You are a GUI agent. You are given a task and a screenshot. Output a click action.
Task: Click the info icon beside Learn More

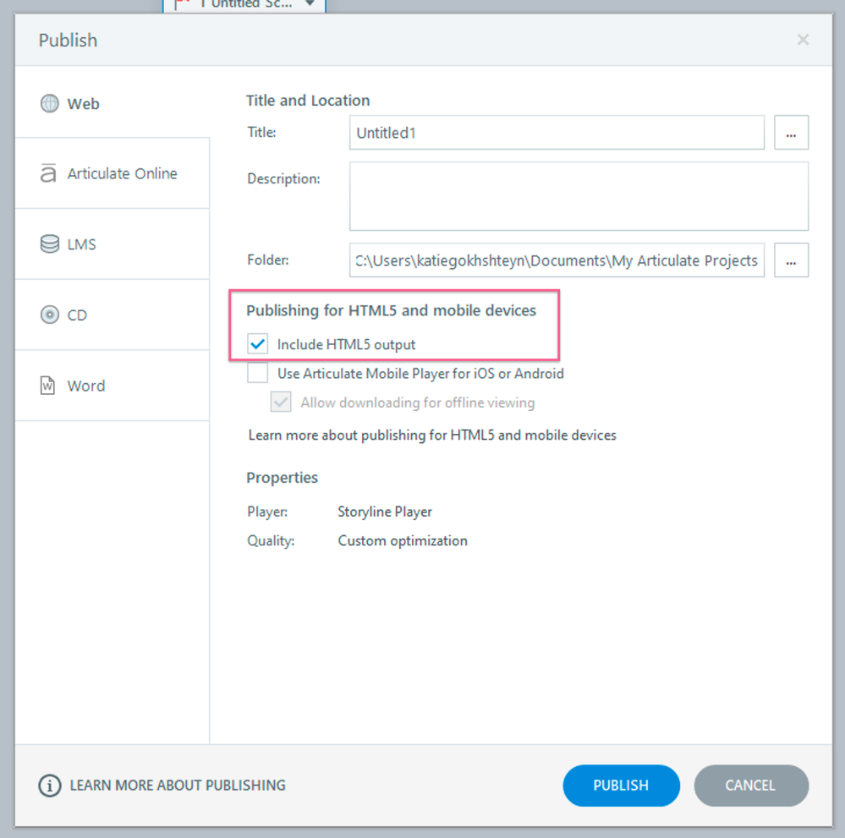(50, 786)
